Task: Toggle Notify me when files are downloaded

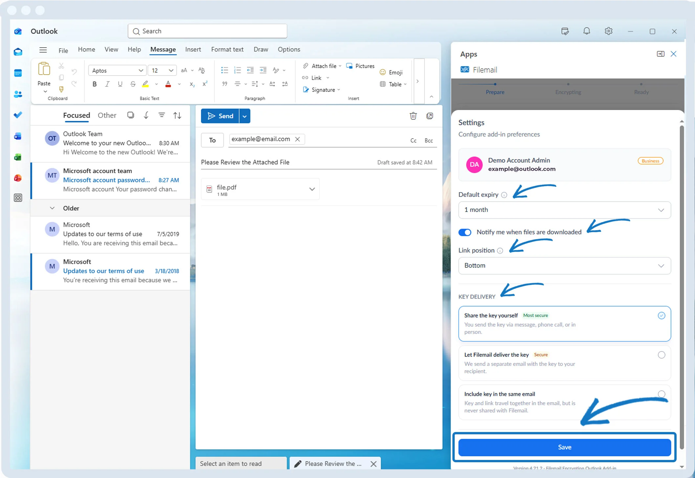Action: pyautogui.click(x=465, y=232)
